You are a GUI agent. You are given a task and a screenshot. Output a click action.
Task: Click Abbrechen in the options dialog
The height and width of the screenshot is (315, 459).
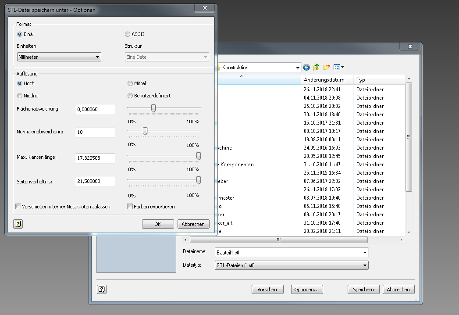(193, 224)
